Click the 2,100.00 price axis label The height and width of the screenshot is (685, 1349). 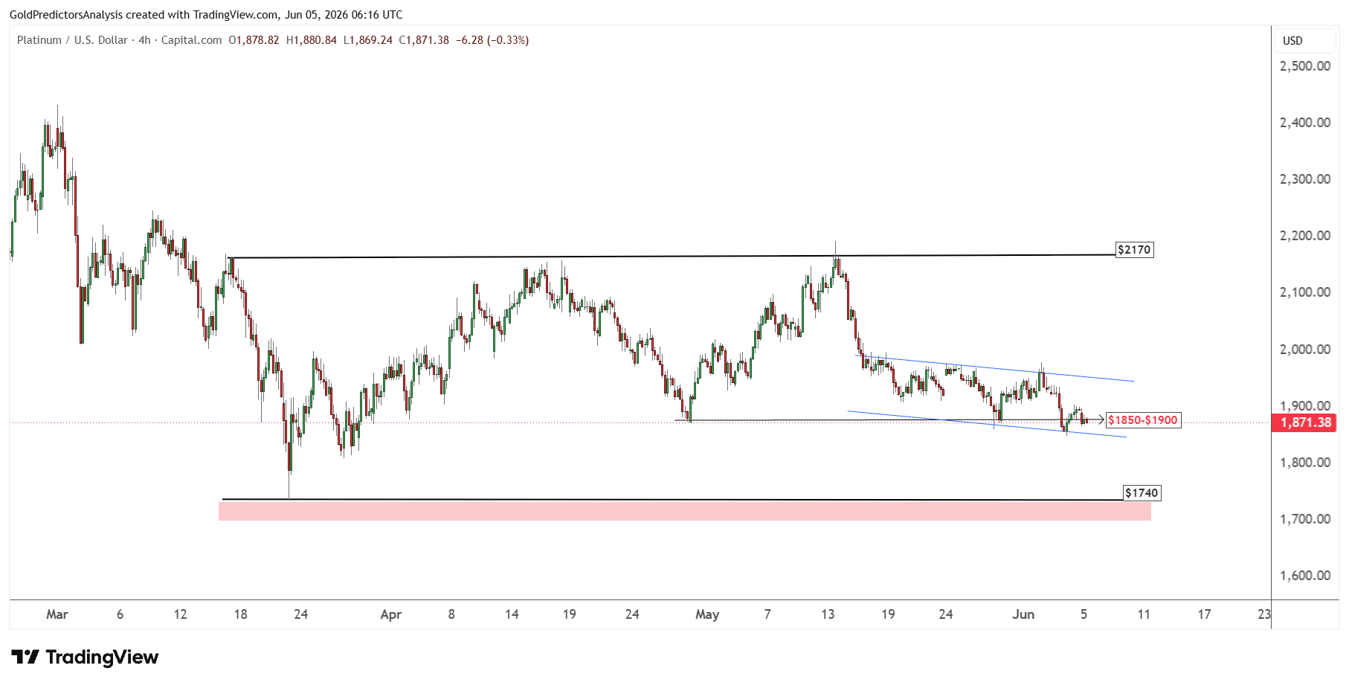coord(1304,292)
